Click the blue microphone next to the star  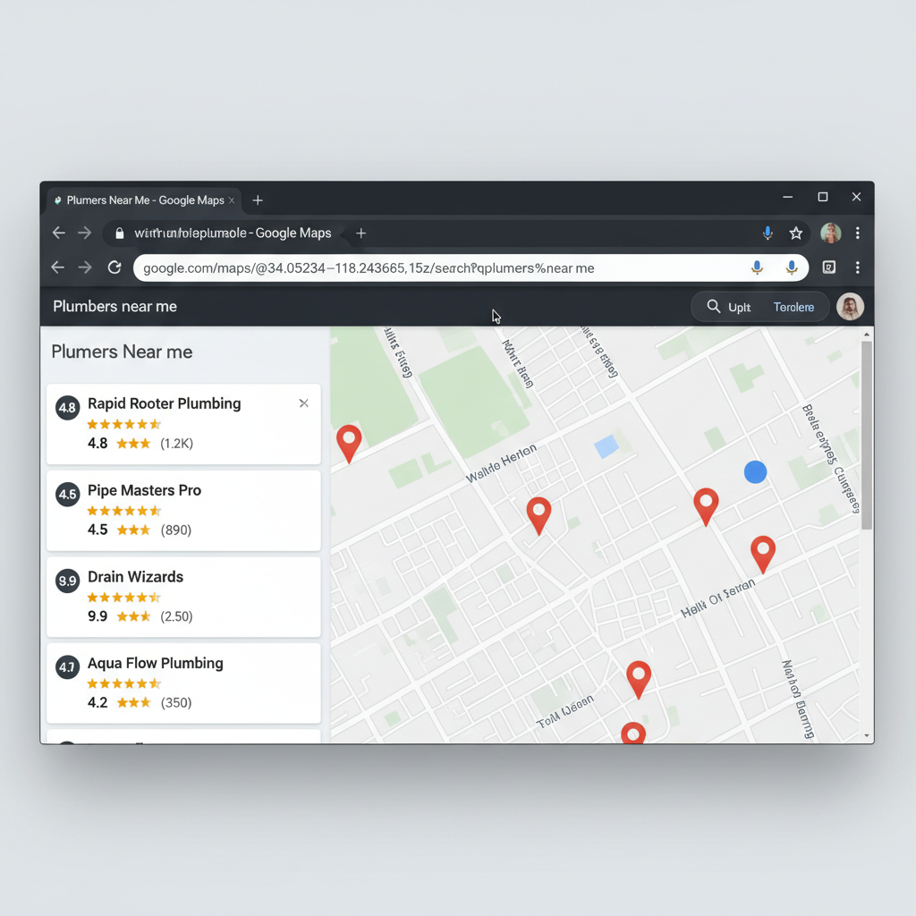pyautogui.click(x=768, y=233)
